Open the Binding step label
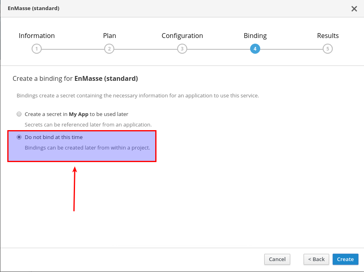The height and width of the screenshot is (272, 364). click(x=255, y=36)
